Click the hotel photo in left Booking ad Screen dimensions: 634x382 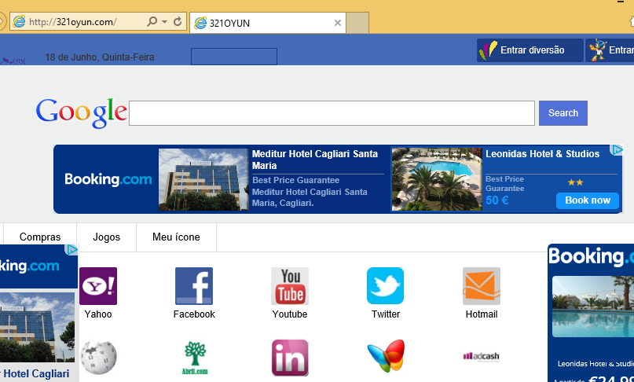click(x=37, y=327)
